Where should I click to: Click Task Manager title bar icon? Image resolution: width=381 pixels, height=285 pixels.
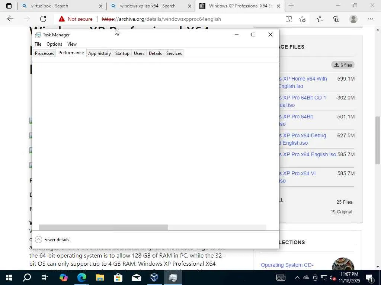click(x=38, y=35)
